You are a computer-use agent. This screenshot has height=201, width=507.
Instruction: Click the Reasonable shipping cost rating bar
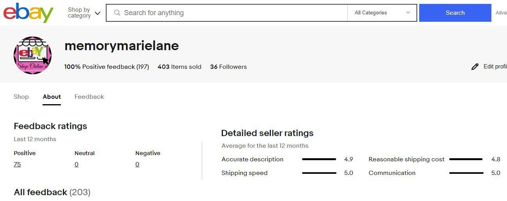(x=466, y=159)
